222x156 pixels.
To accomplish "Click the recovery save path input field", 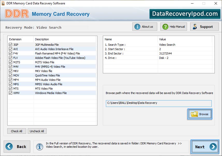I will tap(159, 104).
